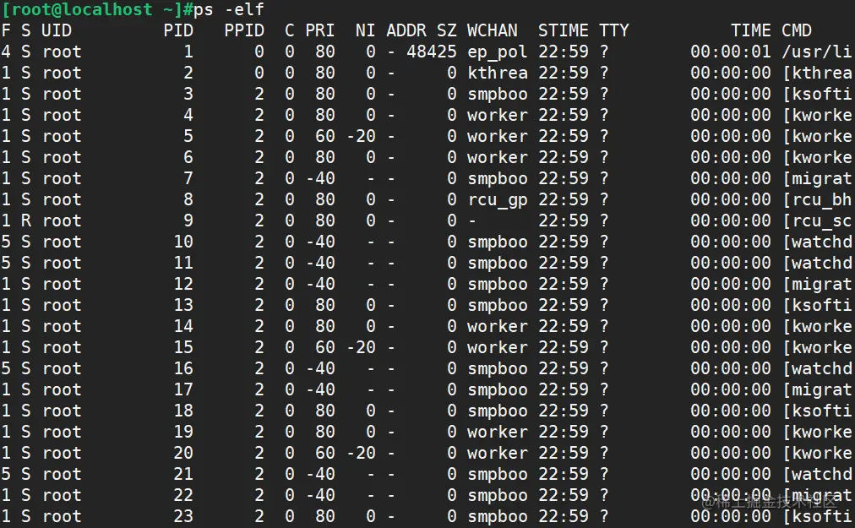Click worker WCHAN in PID 4 row

(x=498, y=115)
